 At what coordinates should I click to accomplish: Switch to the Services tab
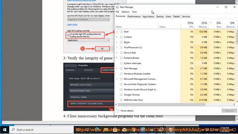click(186, 16)
